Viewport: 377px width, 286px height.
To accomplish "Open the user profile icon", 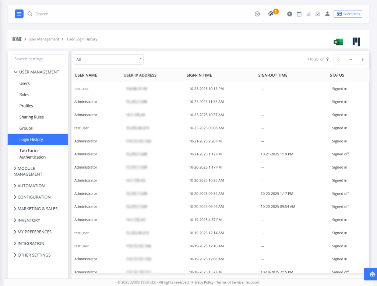I will pyautogui.click(x=327, y=14).
